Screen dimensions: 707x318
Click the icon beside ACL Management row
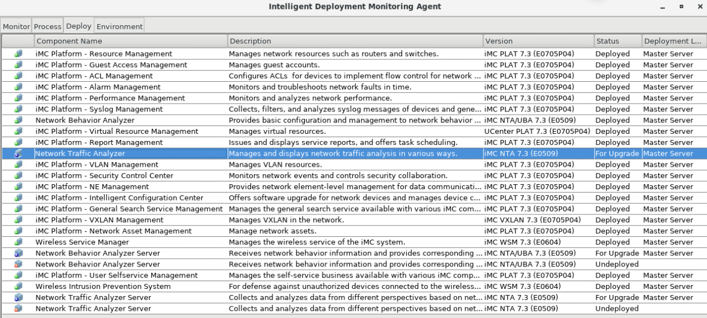tap(19, 76)
